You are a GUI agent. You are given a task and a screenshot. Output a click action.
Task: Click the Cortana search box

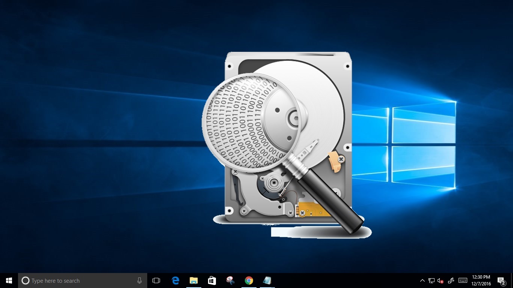[83, 280]
